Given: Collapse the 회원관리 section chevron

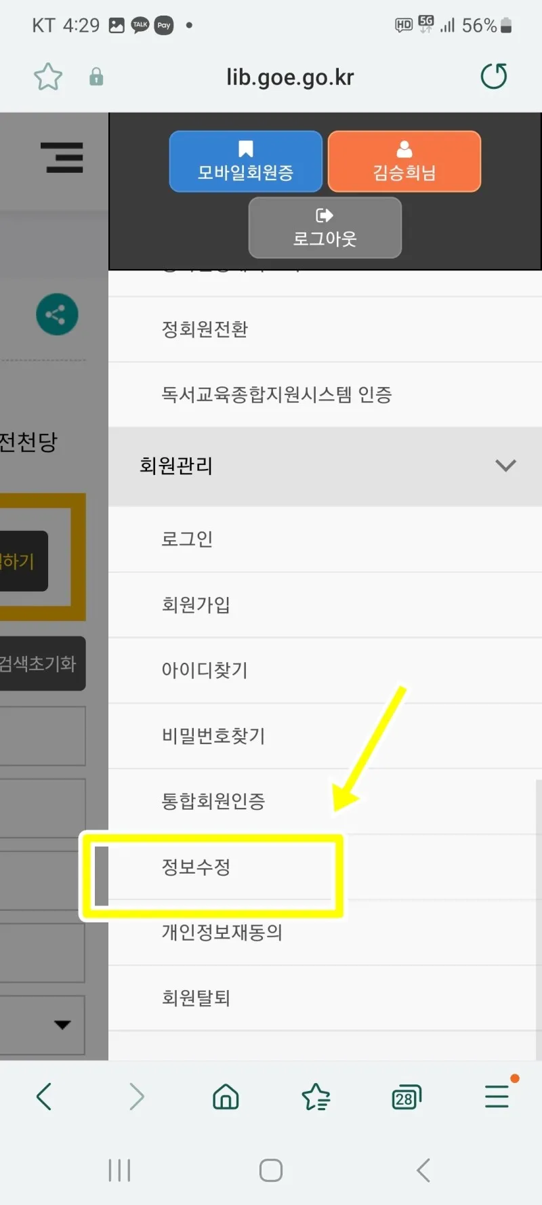Looking at the screenshot, I should point(505,466).
